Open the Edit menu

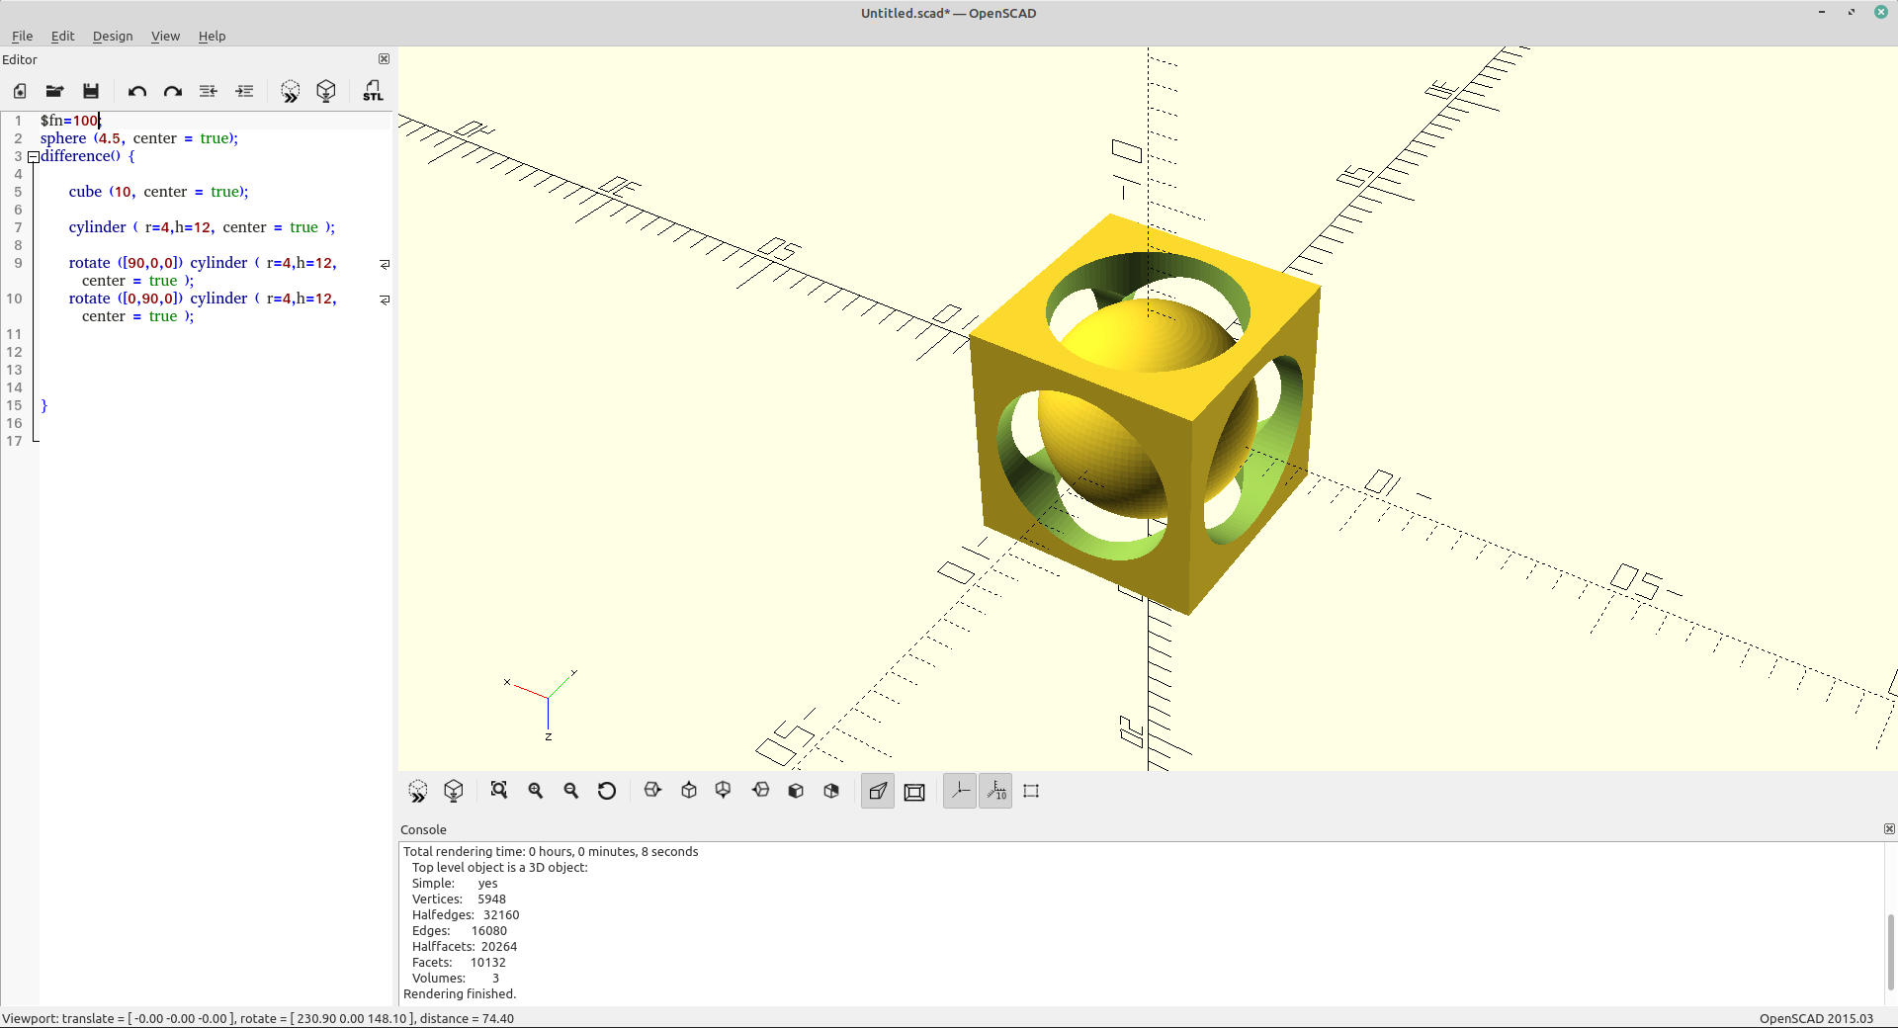(x=62, y=36)
